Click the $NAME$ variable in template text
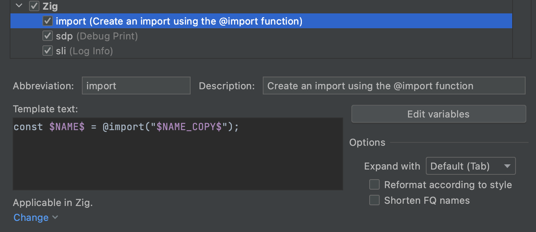The image size is (536, 232). coord(67,127)
